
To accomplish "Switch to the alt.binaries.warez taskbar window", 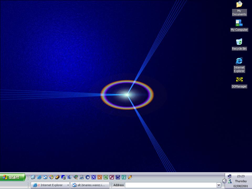I will pos(90,185).
